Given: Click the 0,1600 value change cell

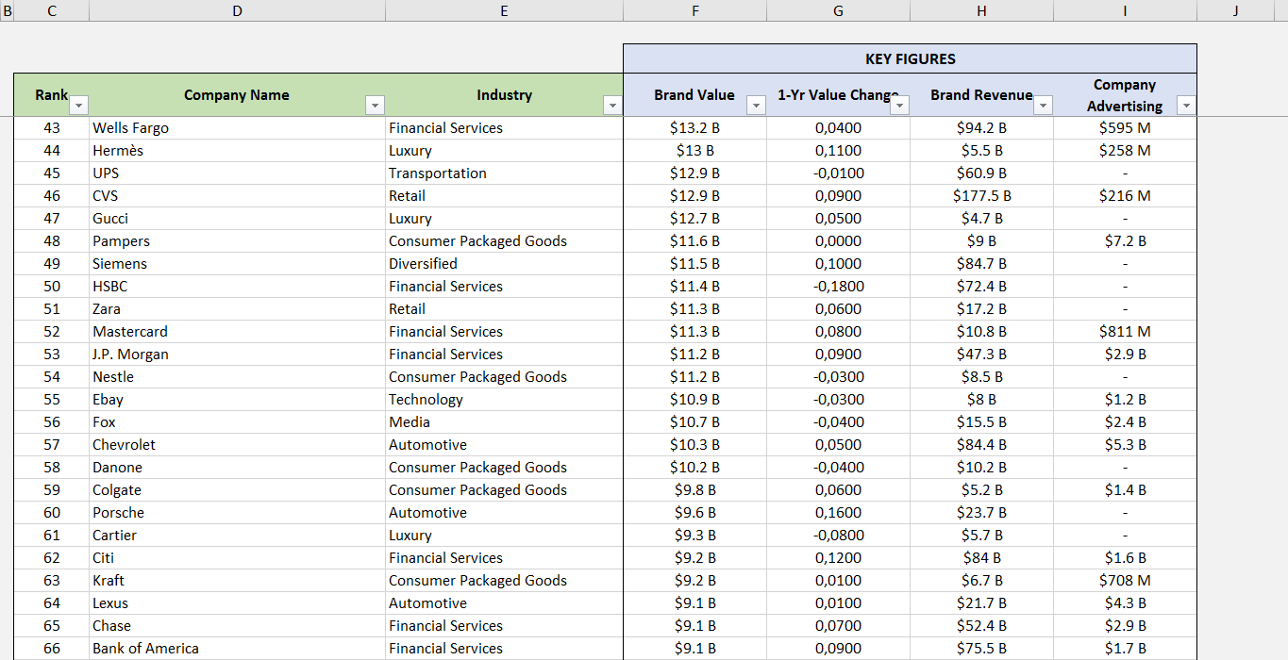Looking at the screenshot, I should click(838, 513).
